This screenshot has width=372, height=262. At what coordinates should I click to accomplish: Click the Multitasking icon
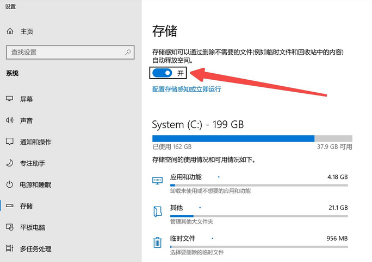tap(10, 248)
